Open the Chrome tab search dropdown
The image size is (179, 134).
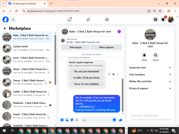pos(4,4)
